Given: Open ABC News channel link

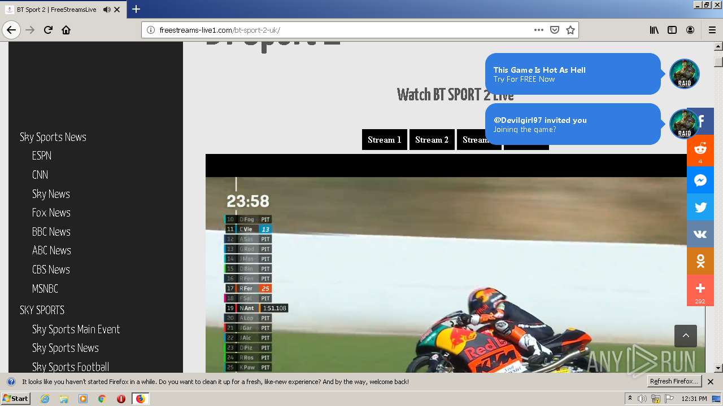Looking at the screenshot, I should coord(51,250).
